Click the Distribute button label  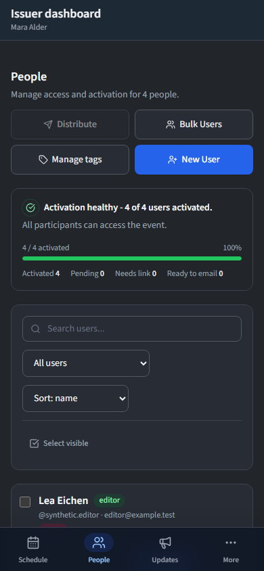click(x=77, y=124)
